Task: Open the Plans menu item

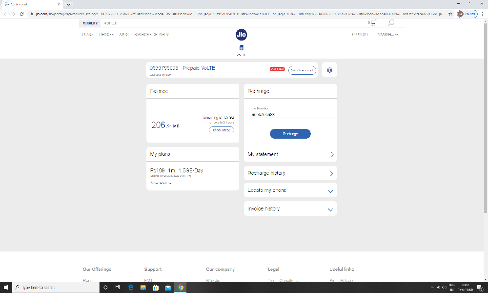Action: [x=88, y=35]
